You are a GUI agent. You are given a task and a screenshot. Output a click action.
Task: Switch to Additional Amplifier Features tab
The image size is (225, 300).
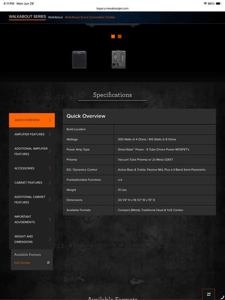pos(32,151)
